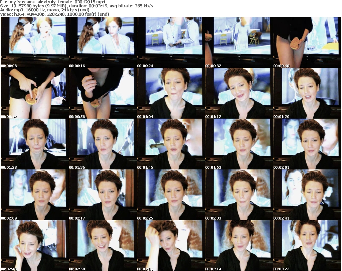Click the Audio mp3 16000 Hz line
Screen dimensions: 342x271
(x=45, y=10)
